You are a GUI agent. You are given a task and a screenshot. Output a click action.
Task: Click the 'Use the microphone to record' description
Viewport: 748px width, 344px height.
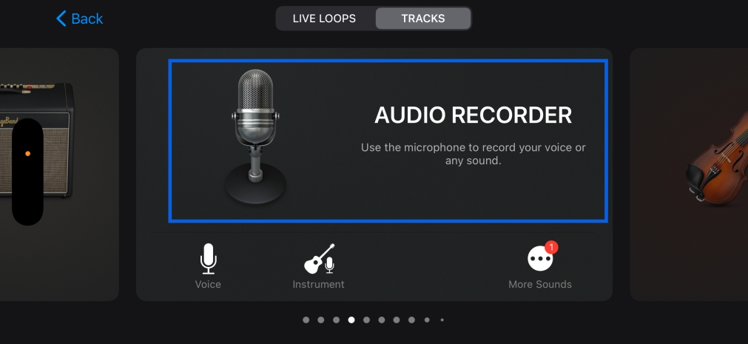click(473, 154)
